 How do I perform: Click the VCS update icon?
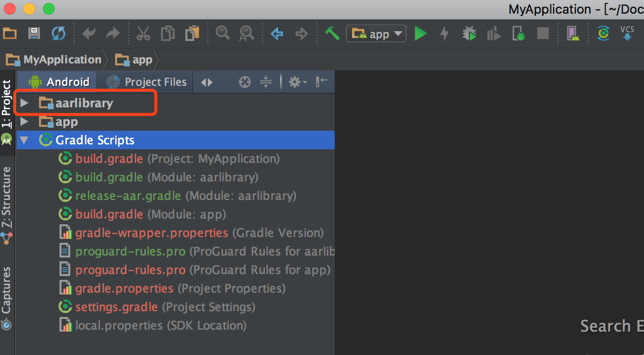627,34
